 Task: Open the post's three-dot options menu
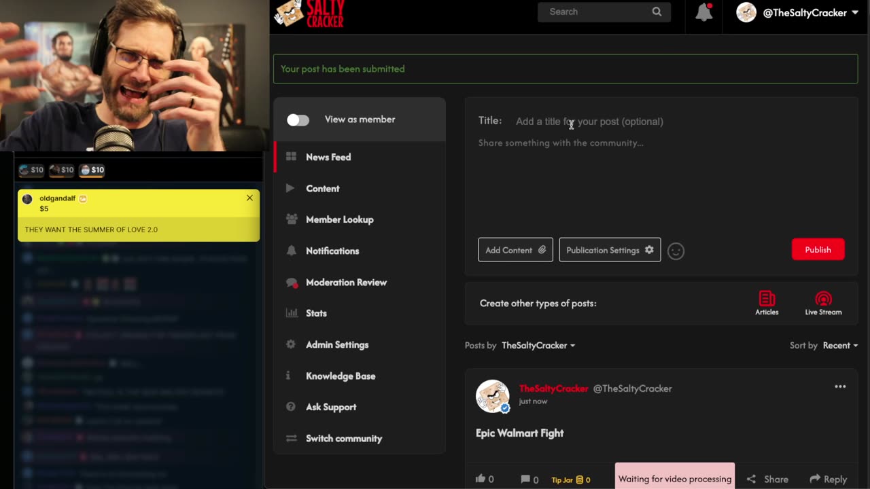840,386
